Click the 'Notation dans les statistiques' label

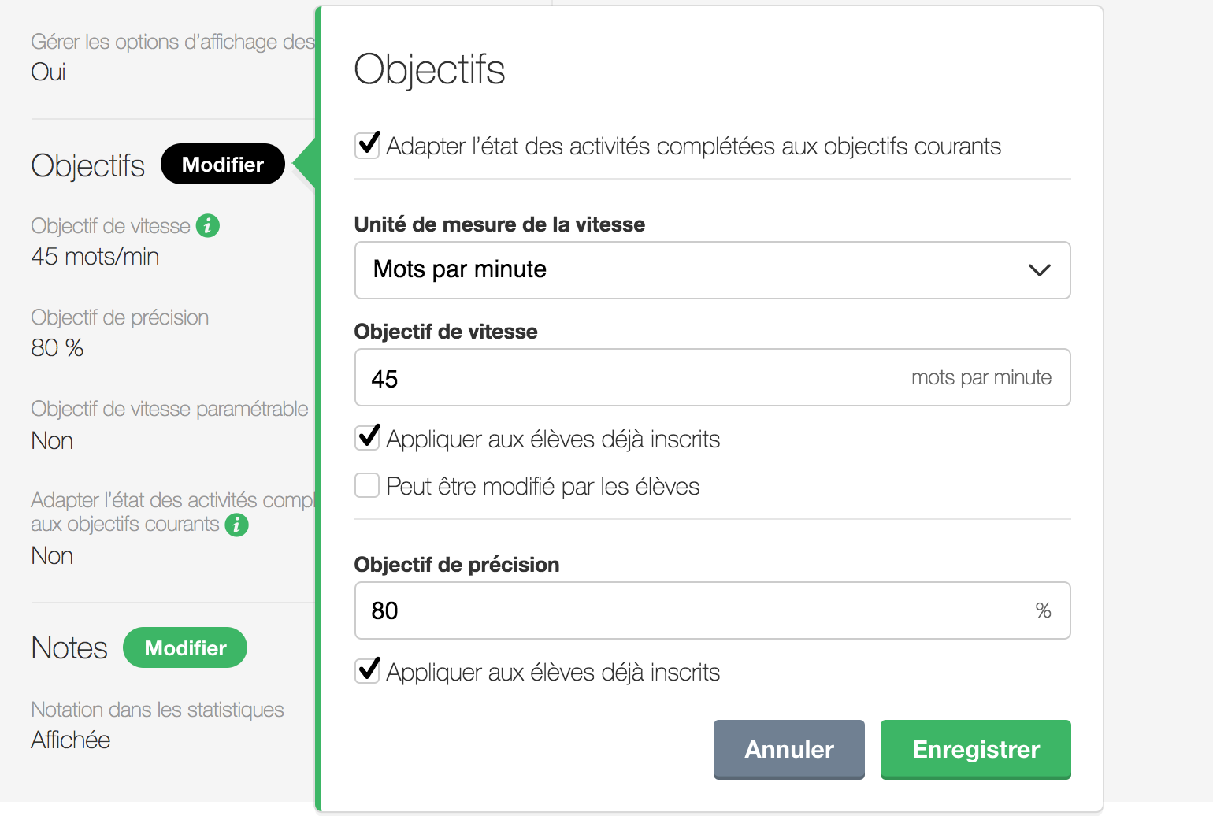(158, 710)
